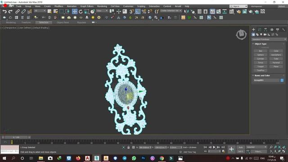This screenshot has width=288, height=162.
Task: Open Telegram from the taskbar
Action: pos(125,158)
